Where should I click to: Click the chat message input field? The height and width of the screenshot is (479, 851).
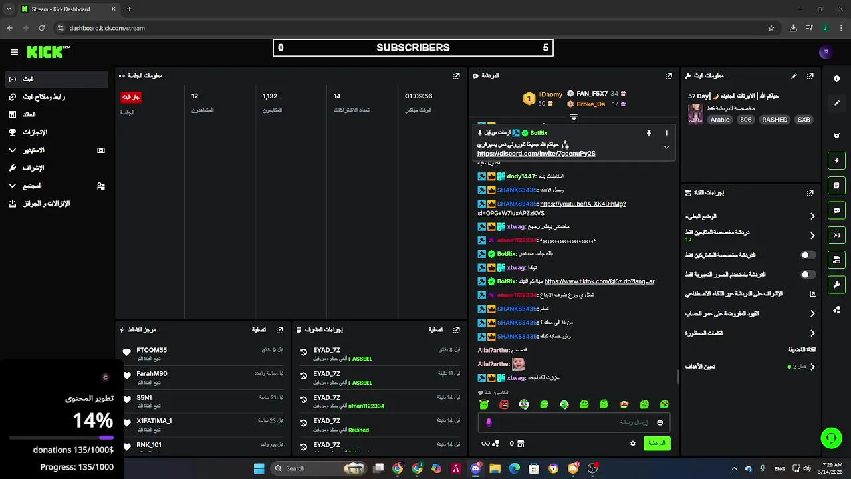click(x=574, y=422)
